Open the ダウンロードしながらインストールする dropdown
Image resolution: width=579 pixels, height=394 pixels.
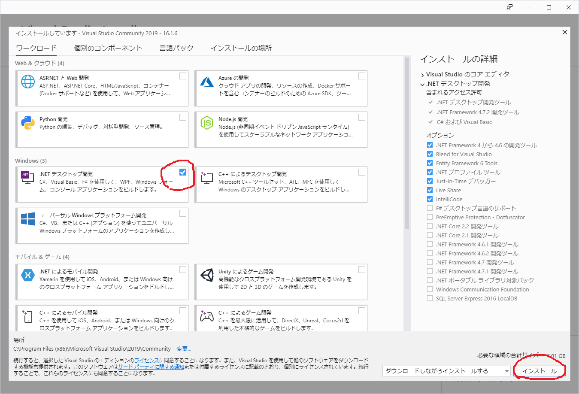[446, 371]
